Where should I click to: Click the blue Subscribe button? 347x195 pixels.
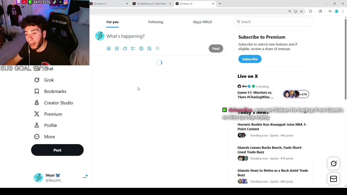[x=250, y=59]
